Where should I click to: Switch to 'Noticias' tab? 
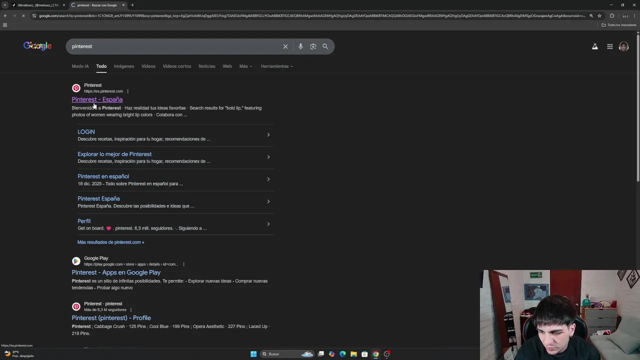click(x=207, y=66)
